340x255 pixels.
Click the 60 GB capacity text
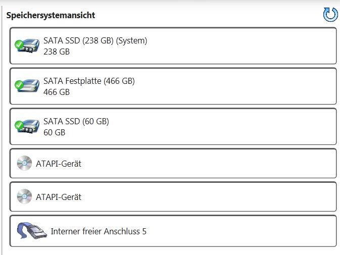(x=54, y=132)
